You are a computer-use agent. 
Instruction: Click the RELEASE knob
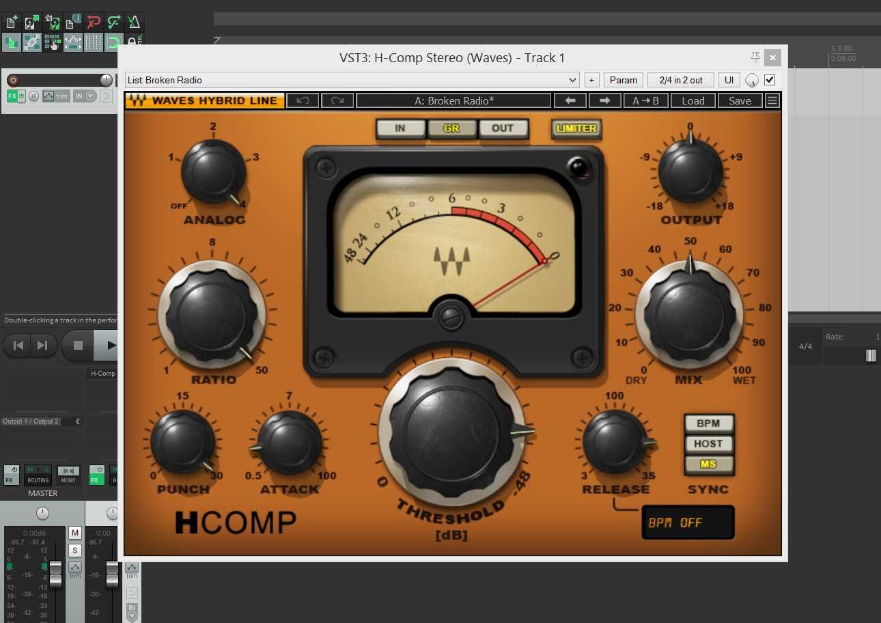click(x=615, y=442)
